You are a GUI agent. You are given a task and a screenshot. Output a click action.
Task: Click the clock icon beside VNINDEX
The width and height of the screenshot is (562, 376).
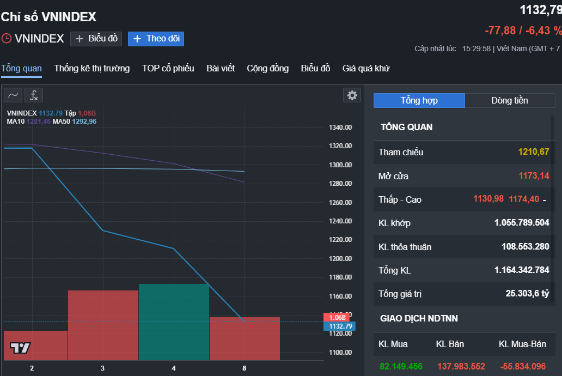pos(7,39)
